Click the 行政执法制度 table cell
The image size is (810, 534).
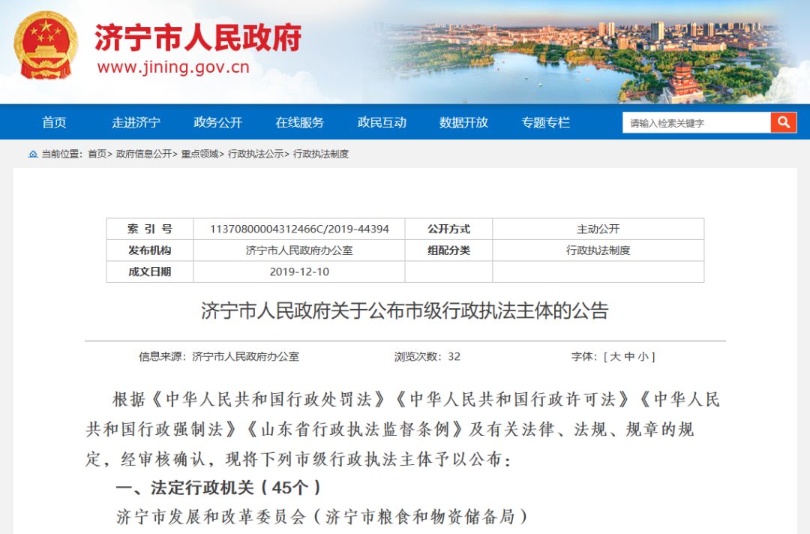tap(598, 250)
